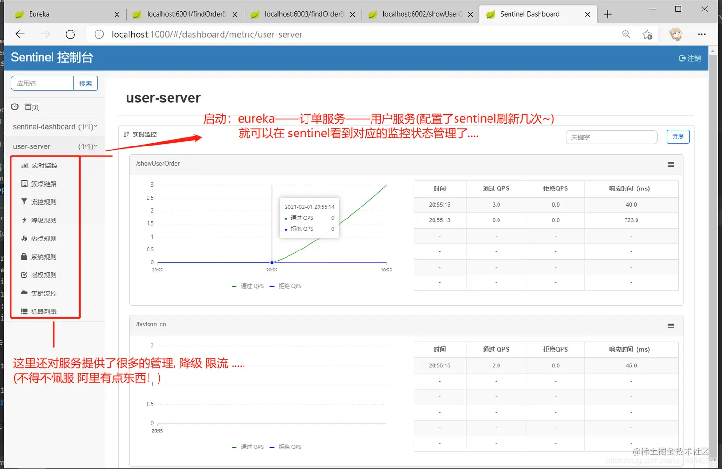
Task: Click the browser forward arrow
Action: click(x=45, y=34)
